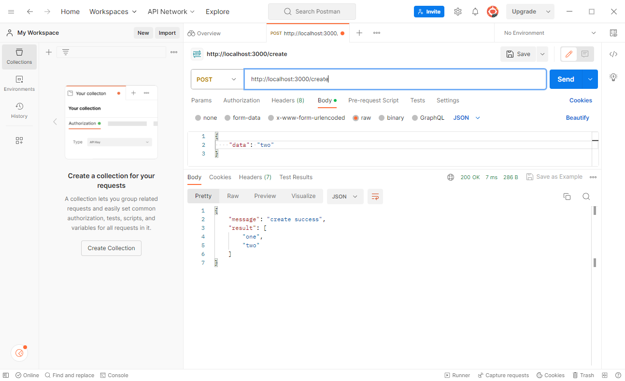Image resolution: width=625 pixels, height=381 pixels.
Task: Copy the response body
Action: click(x=567, y=197)
